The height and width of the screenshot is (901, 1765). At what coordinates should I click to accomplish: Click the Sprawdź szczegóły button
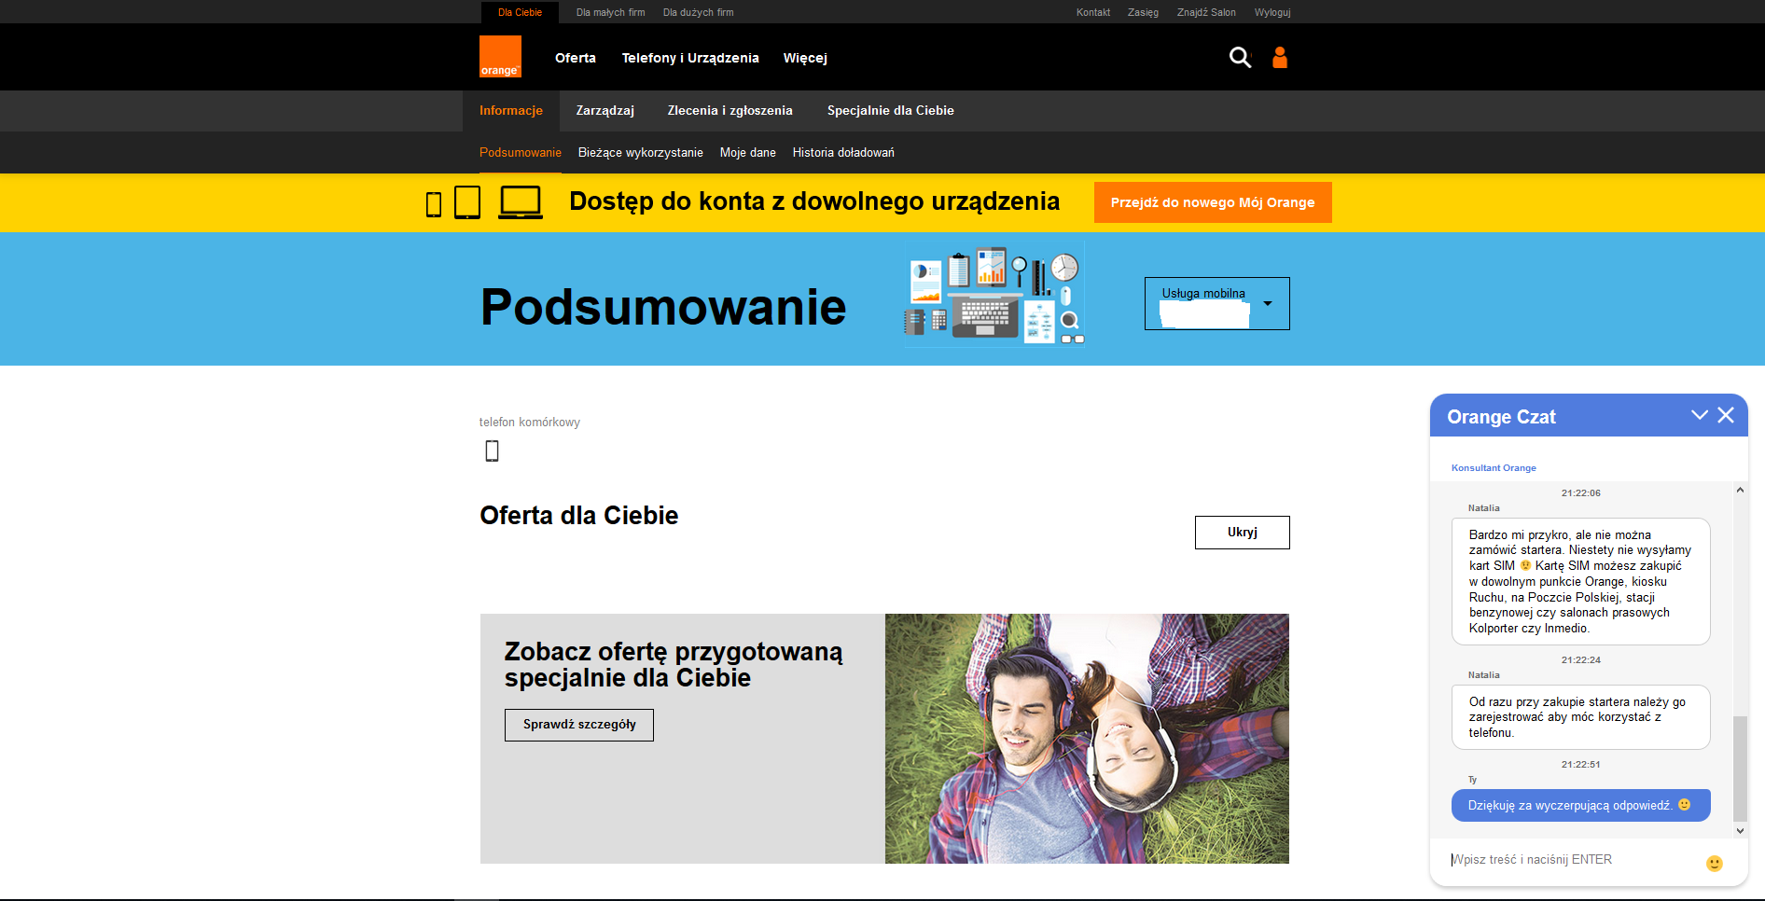(579, 725)
